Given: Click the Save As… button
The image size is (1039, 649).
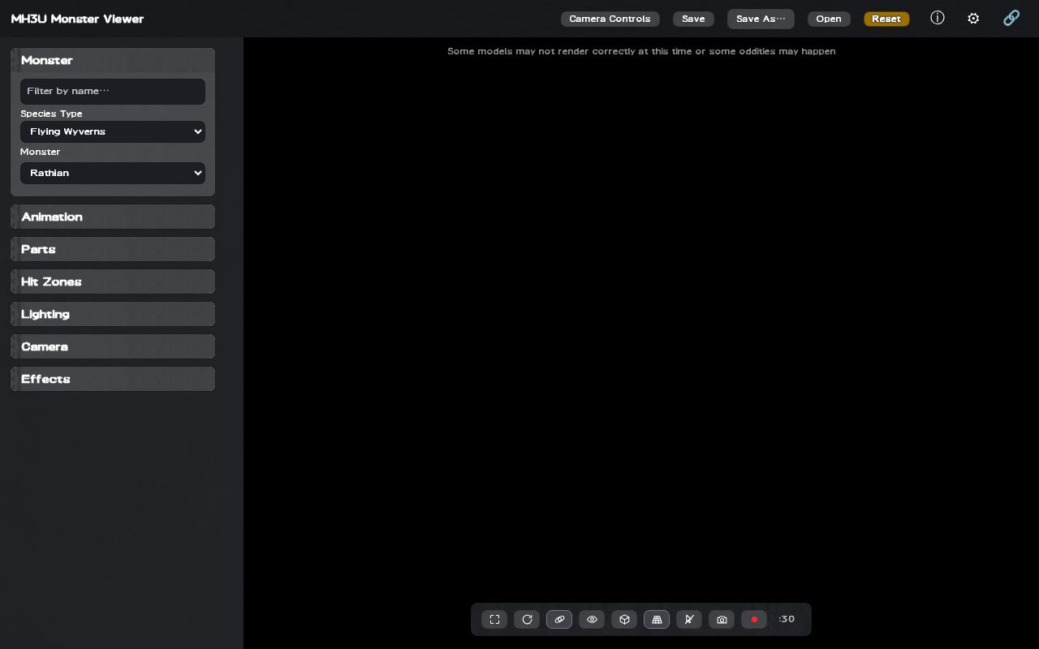Looking at the screenshot, I should point(761,19).
